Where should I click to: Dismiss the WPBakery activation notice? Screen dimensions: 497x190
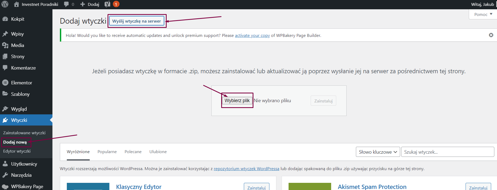coord(491,35)
